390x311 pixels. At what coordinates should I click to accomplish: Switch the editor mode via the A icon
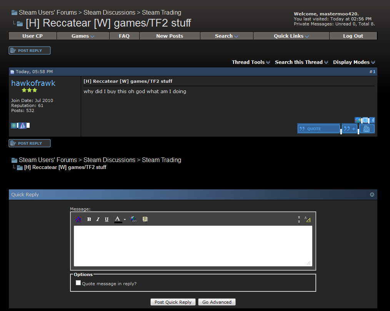pos(307,219)
